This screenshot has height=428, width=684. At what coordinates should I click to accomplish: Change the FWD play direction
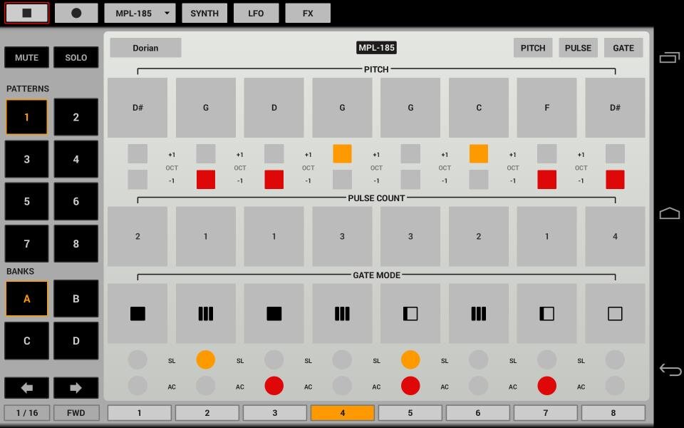click(76, 413)
